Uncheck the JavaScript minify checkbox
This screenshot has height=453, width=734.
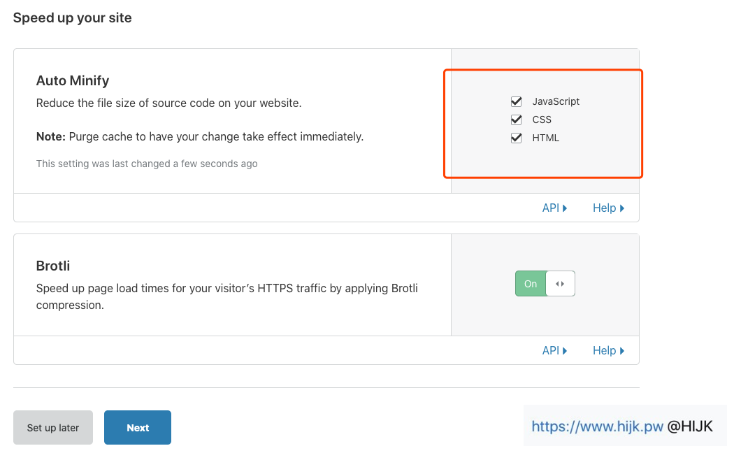[517, 101]
